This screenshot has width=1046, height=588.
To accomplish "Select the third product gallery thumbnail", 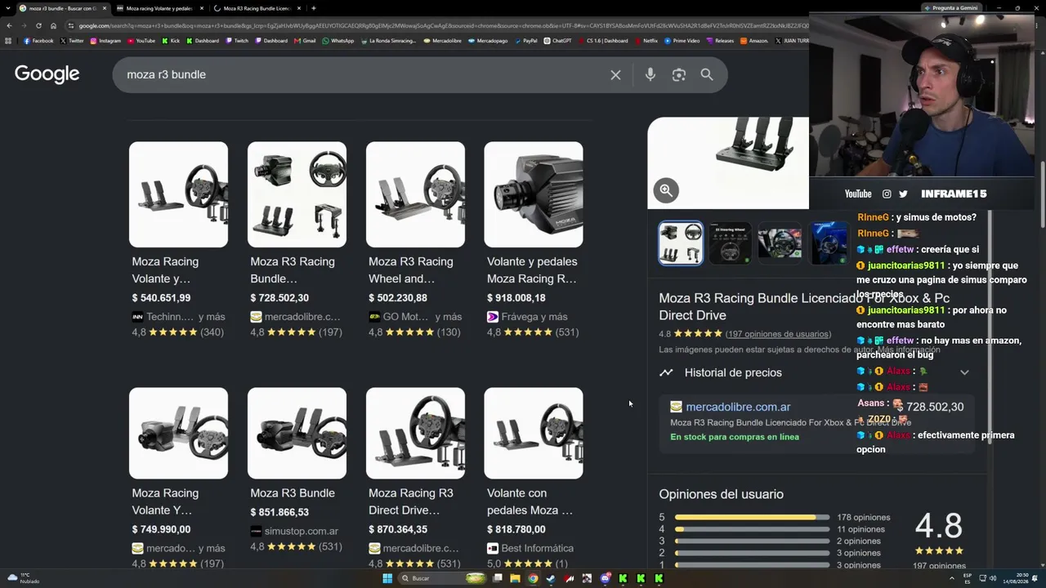I will click(x=780, y=243).
